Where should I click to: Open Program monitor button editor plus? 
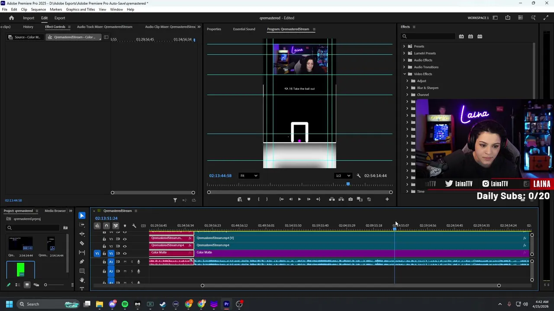tap(387, 199)
